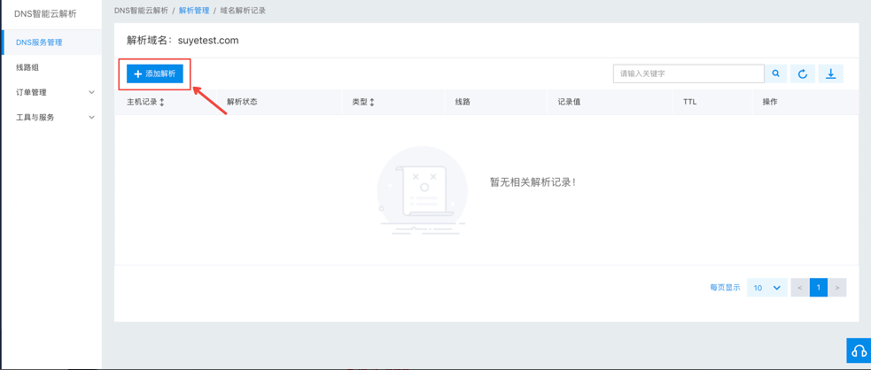
Task: Click the search magnifier icon
Action: [x=776, y=73]
